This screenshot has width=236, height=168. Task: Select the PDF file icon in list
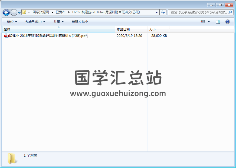point(6,36)
